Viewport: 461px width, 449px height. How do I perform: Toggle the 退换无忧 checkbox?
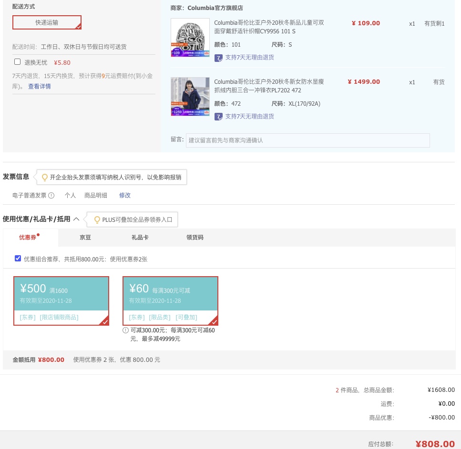17,62
